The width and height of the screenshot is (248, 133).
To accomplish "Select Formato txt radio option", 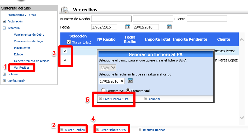I will coord(103,90).
